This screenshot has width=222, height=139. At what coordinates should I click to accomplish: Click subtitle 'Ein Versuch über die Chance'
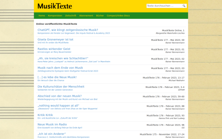click(x=51, y=80)
